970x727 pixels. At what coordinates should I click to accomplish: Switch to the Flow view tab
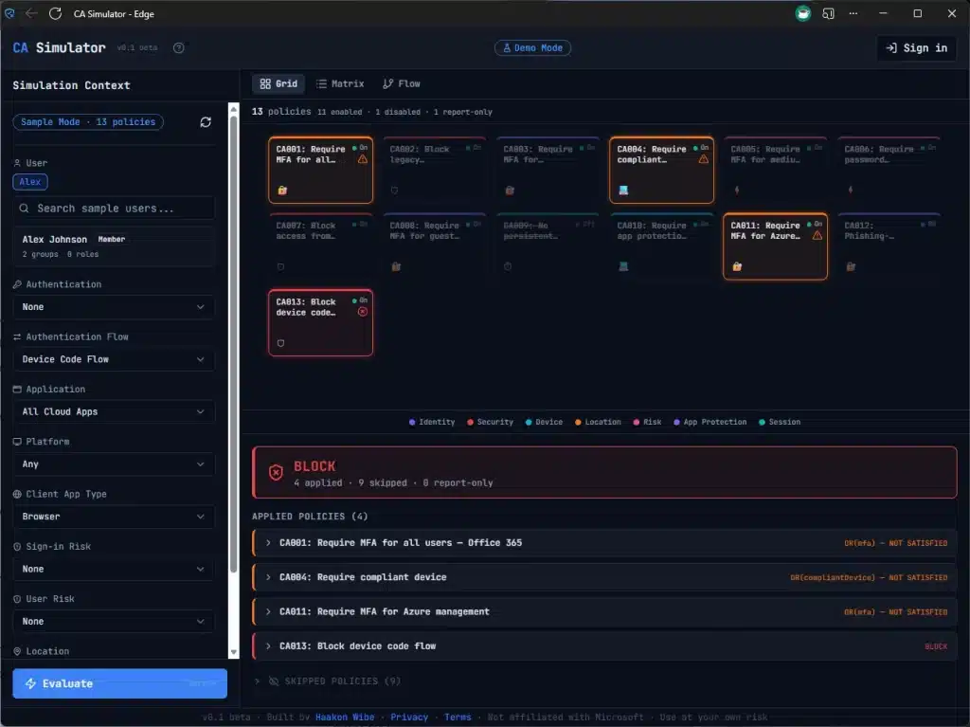pyautogui.click(x=402, y=84)
